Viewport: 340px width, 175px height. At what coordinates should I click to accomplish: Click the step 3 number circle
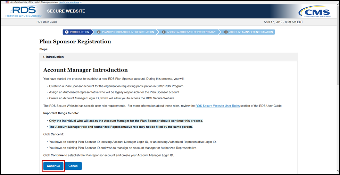coord(163,32)
